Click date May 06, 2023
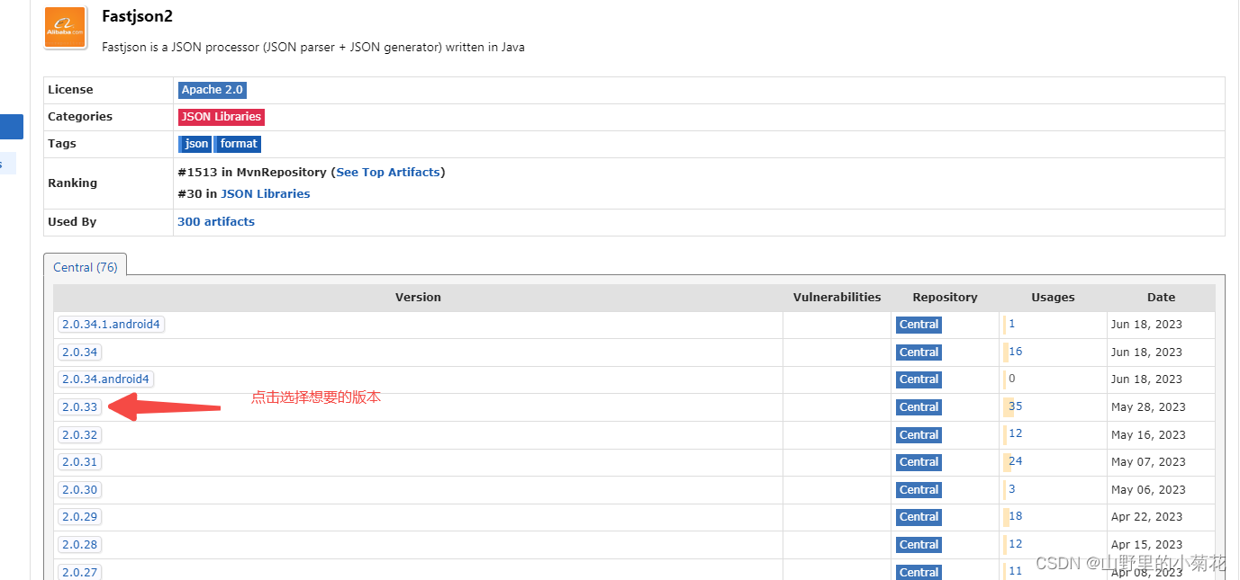 pyautogui.click(x=1148, y=490)
